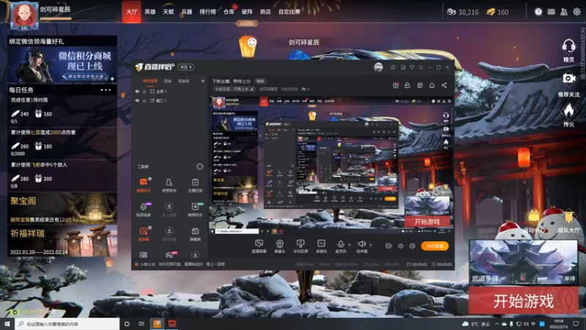Add 直播屏幕 screen capture source

259,246
